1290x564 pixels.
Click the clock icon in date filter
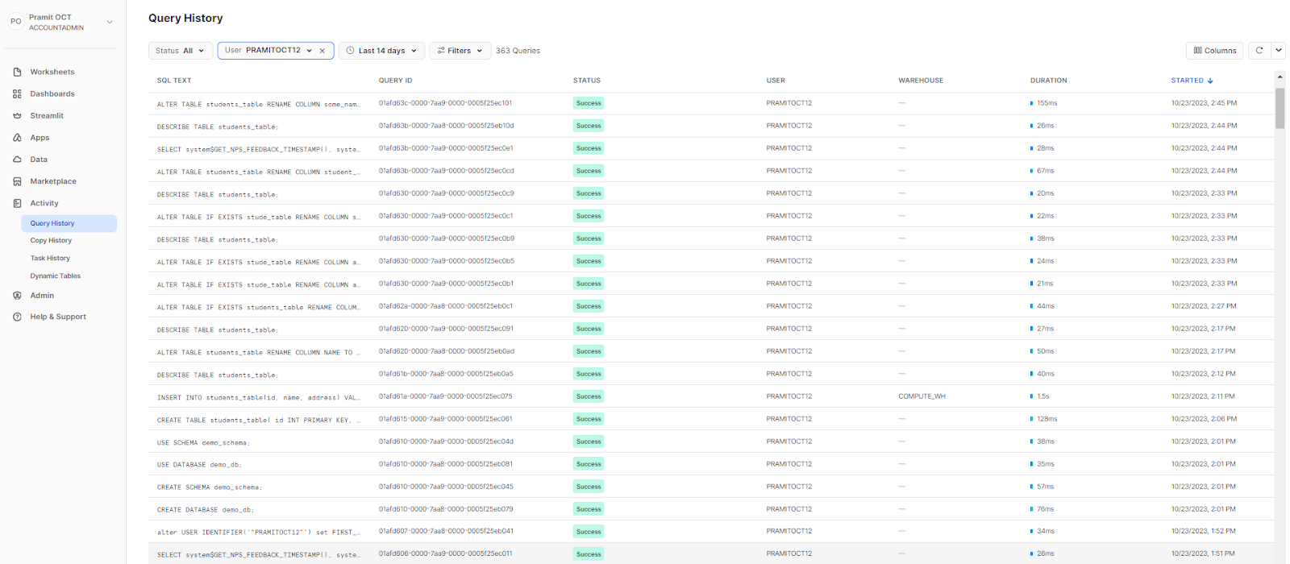coord(350,51)
